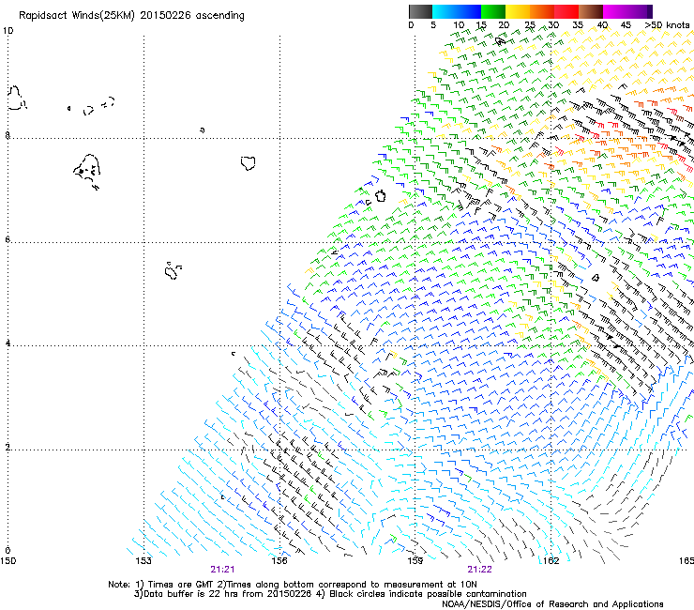This screenshot has height=610, width=694.
Task: Click the '>50 knots' legend label
Action: [668, 25]
